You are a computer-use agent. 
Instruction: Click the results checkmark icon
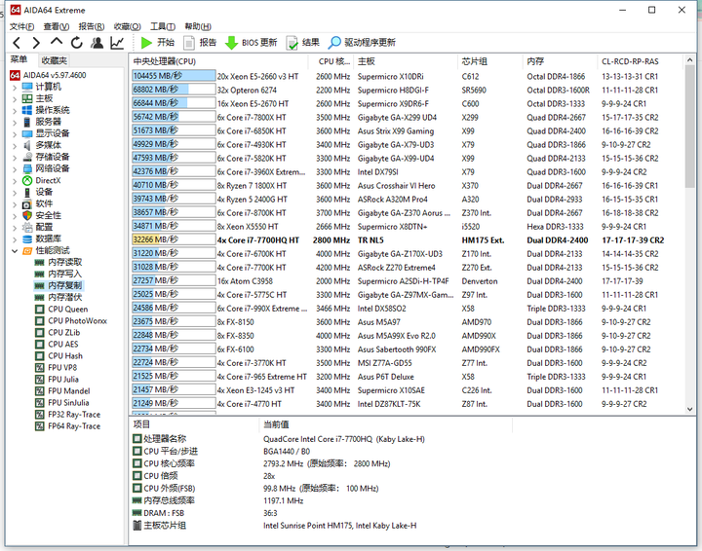pos(292,43)
